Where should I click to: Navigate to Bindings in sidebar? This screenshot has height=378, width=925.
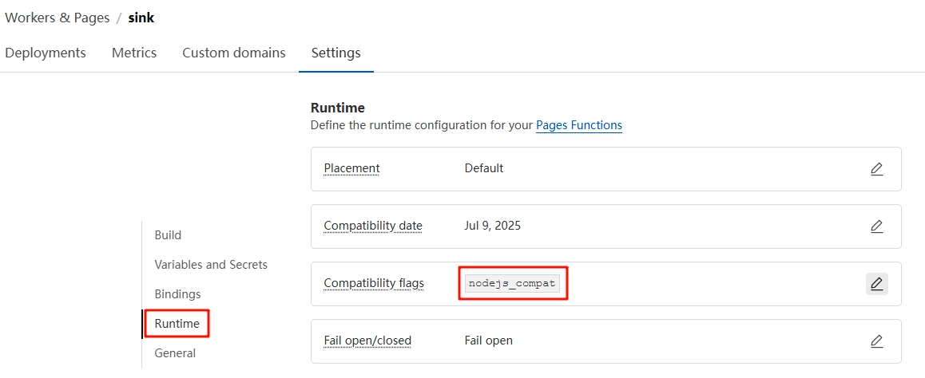177,294
